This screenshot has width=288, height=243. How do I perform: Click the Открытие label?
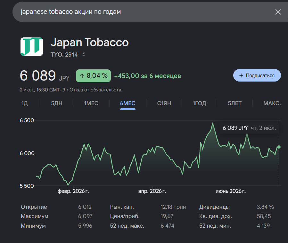[x=34, y=207]
